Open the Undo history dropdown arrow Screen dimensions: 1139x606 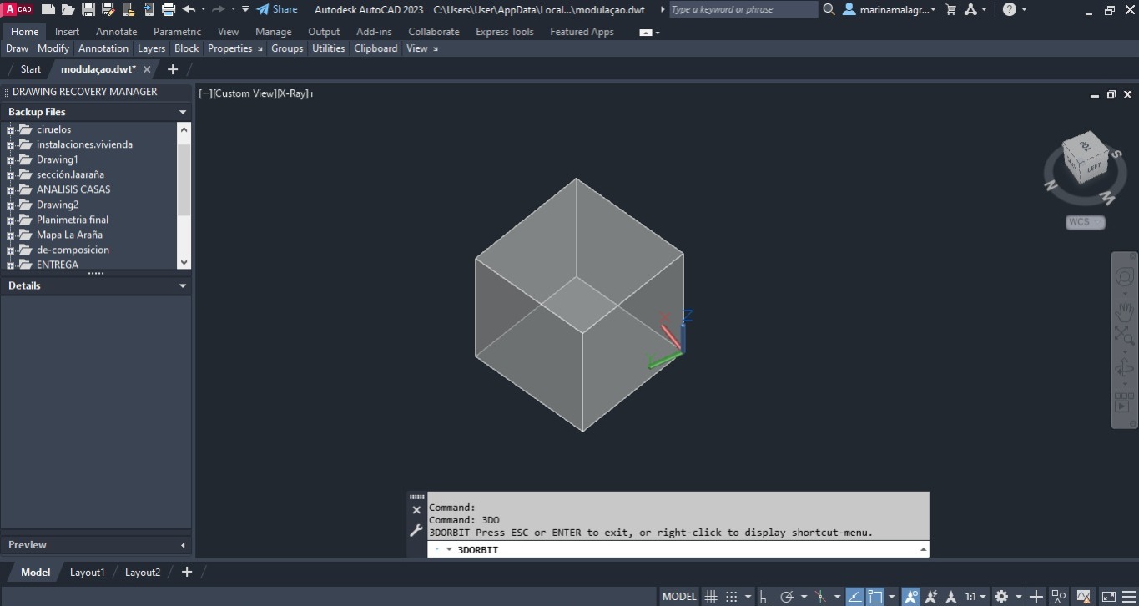coord(203,9)
